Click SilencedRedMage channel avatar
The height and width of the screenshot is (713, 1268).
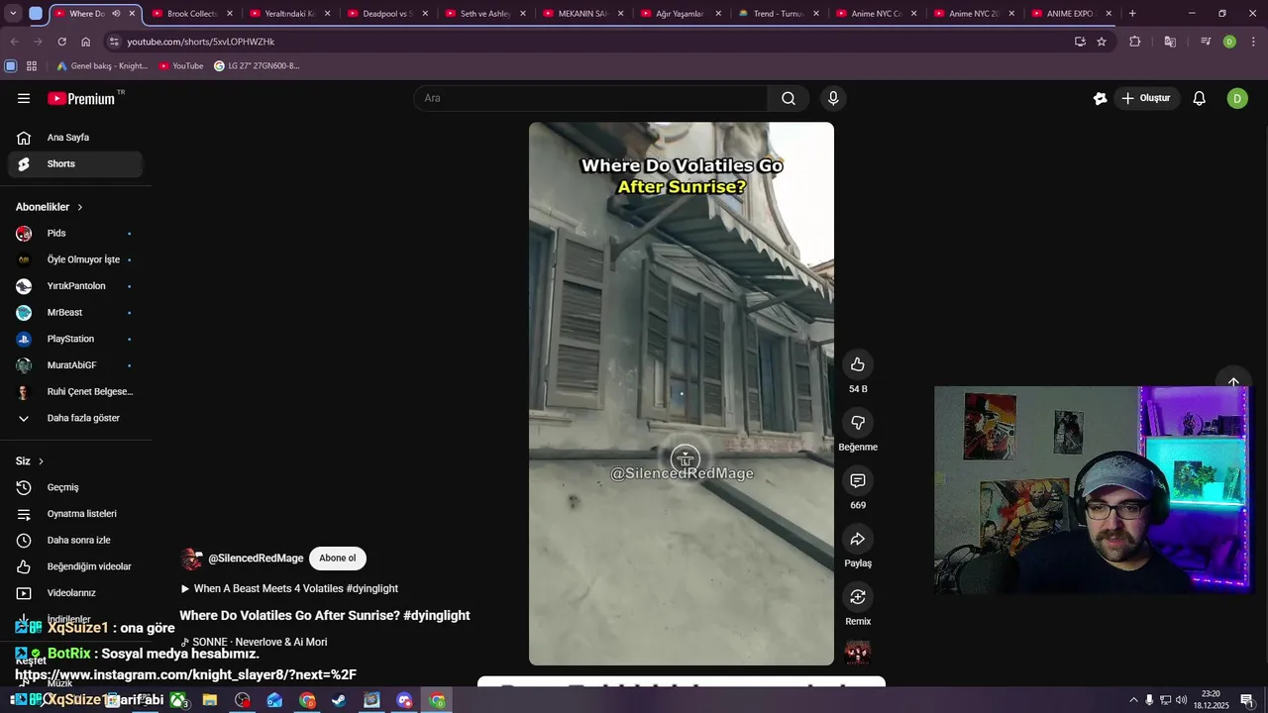191,559
